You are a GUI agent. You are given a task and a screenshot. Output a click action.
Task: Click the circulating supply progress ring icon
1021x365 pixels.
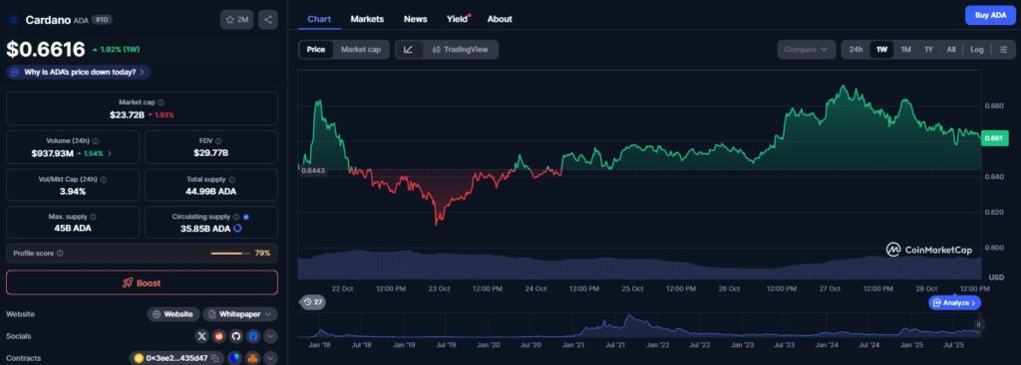tap(237, 229)
